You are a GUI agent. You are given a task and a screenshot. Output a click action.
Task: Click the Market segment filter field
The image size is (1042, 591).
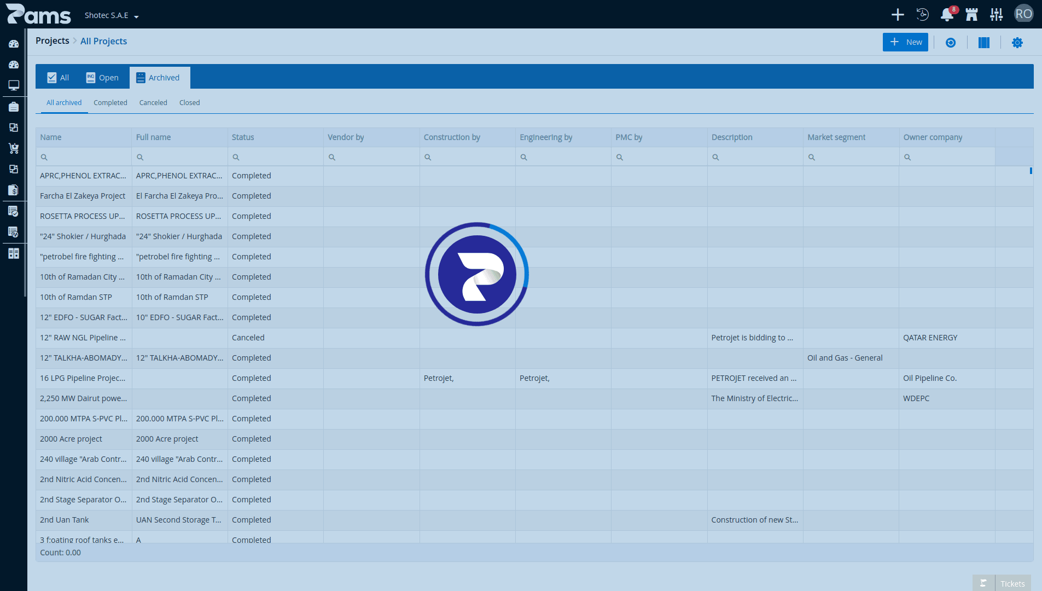click(851, 157)
